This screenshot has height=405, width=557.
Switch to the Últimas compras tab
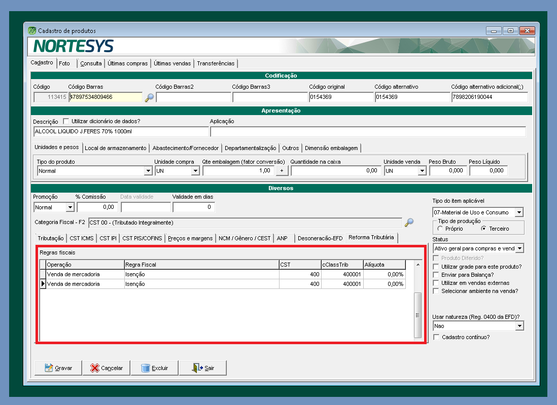128,64
